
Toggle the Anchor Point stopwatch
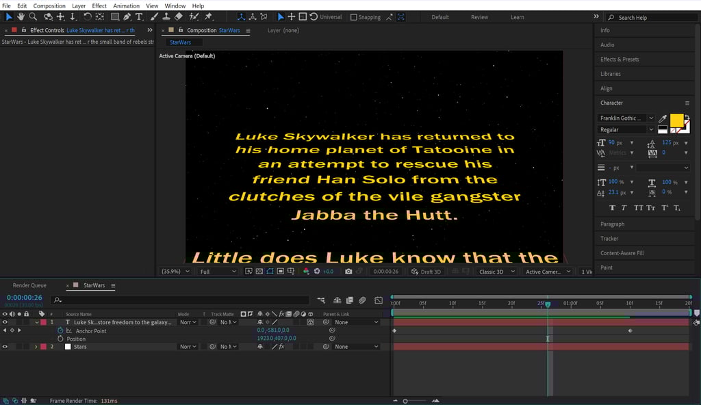pos(60,331)
